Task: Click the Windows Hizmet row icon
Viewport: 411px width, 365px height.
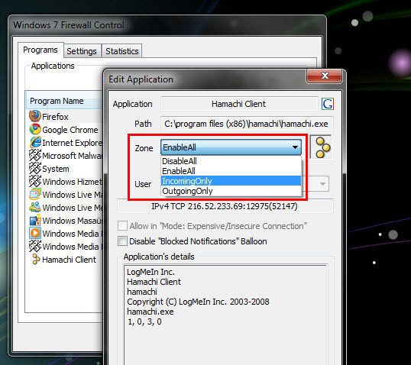Action: [35, 181]
